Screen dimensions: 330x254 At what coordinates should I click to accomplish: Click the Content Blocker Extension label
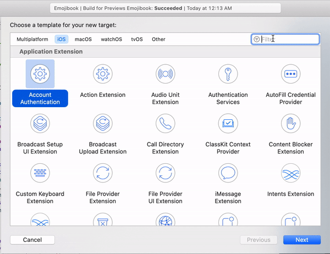[290, 148]
